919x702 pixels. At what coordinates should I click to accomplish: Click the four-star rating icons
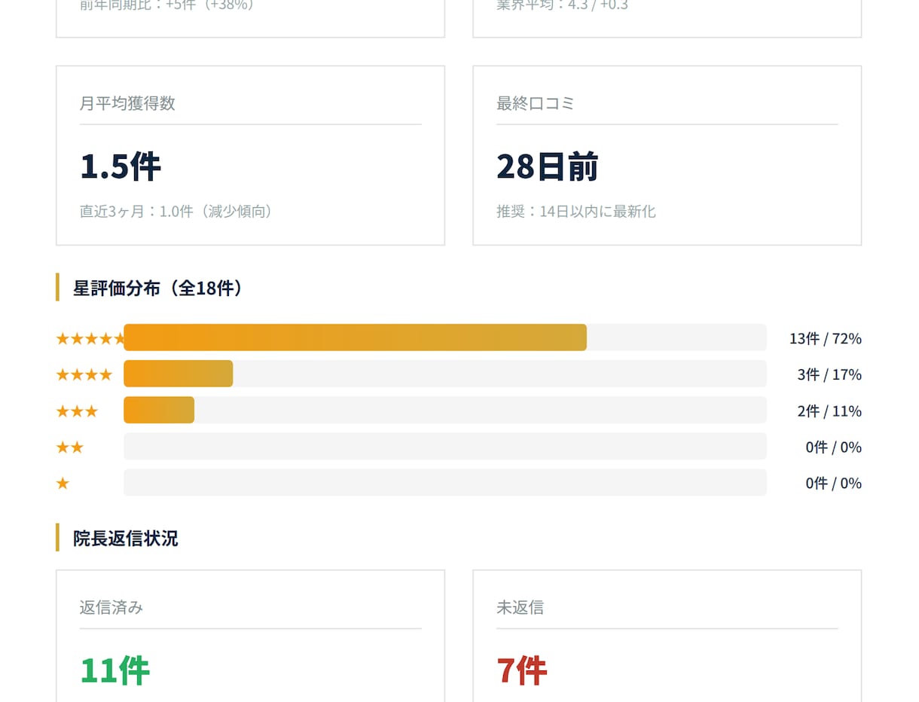click(x=84, y=375)
